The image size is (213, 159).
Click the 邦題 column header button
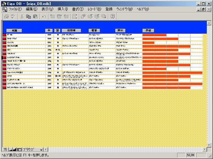click(x=14, y=30)
